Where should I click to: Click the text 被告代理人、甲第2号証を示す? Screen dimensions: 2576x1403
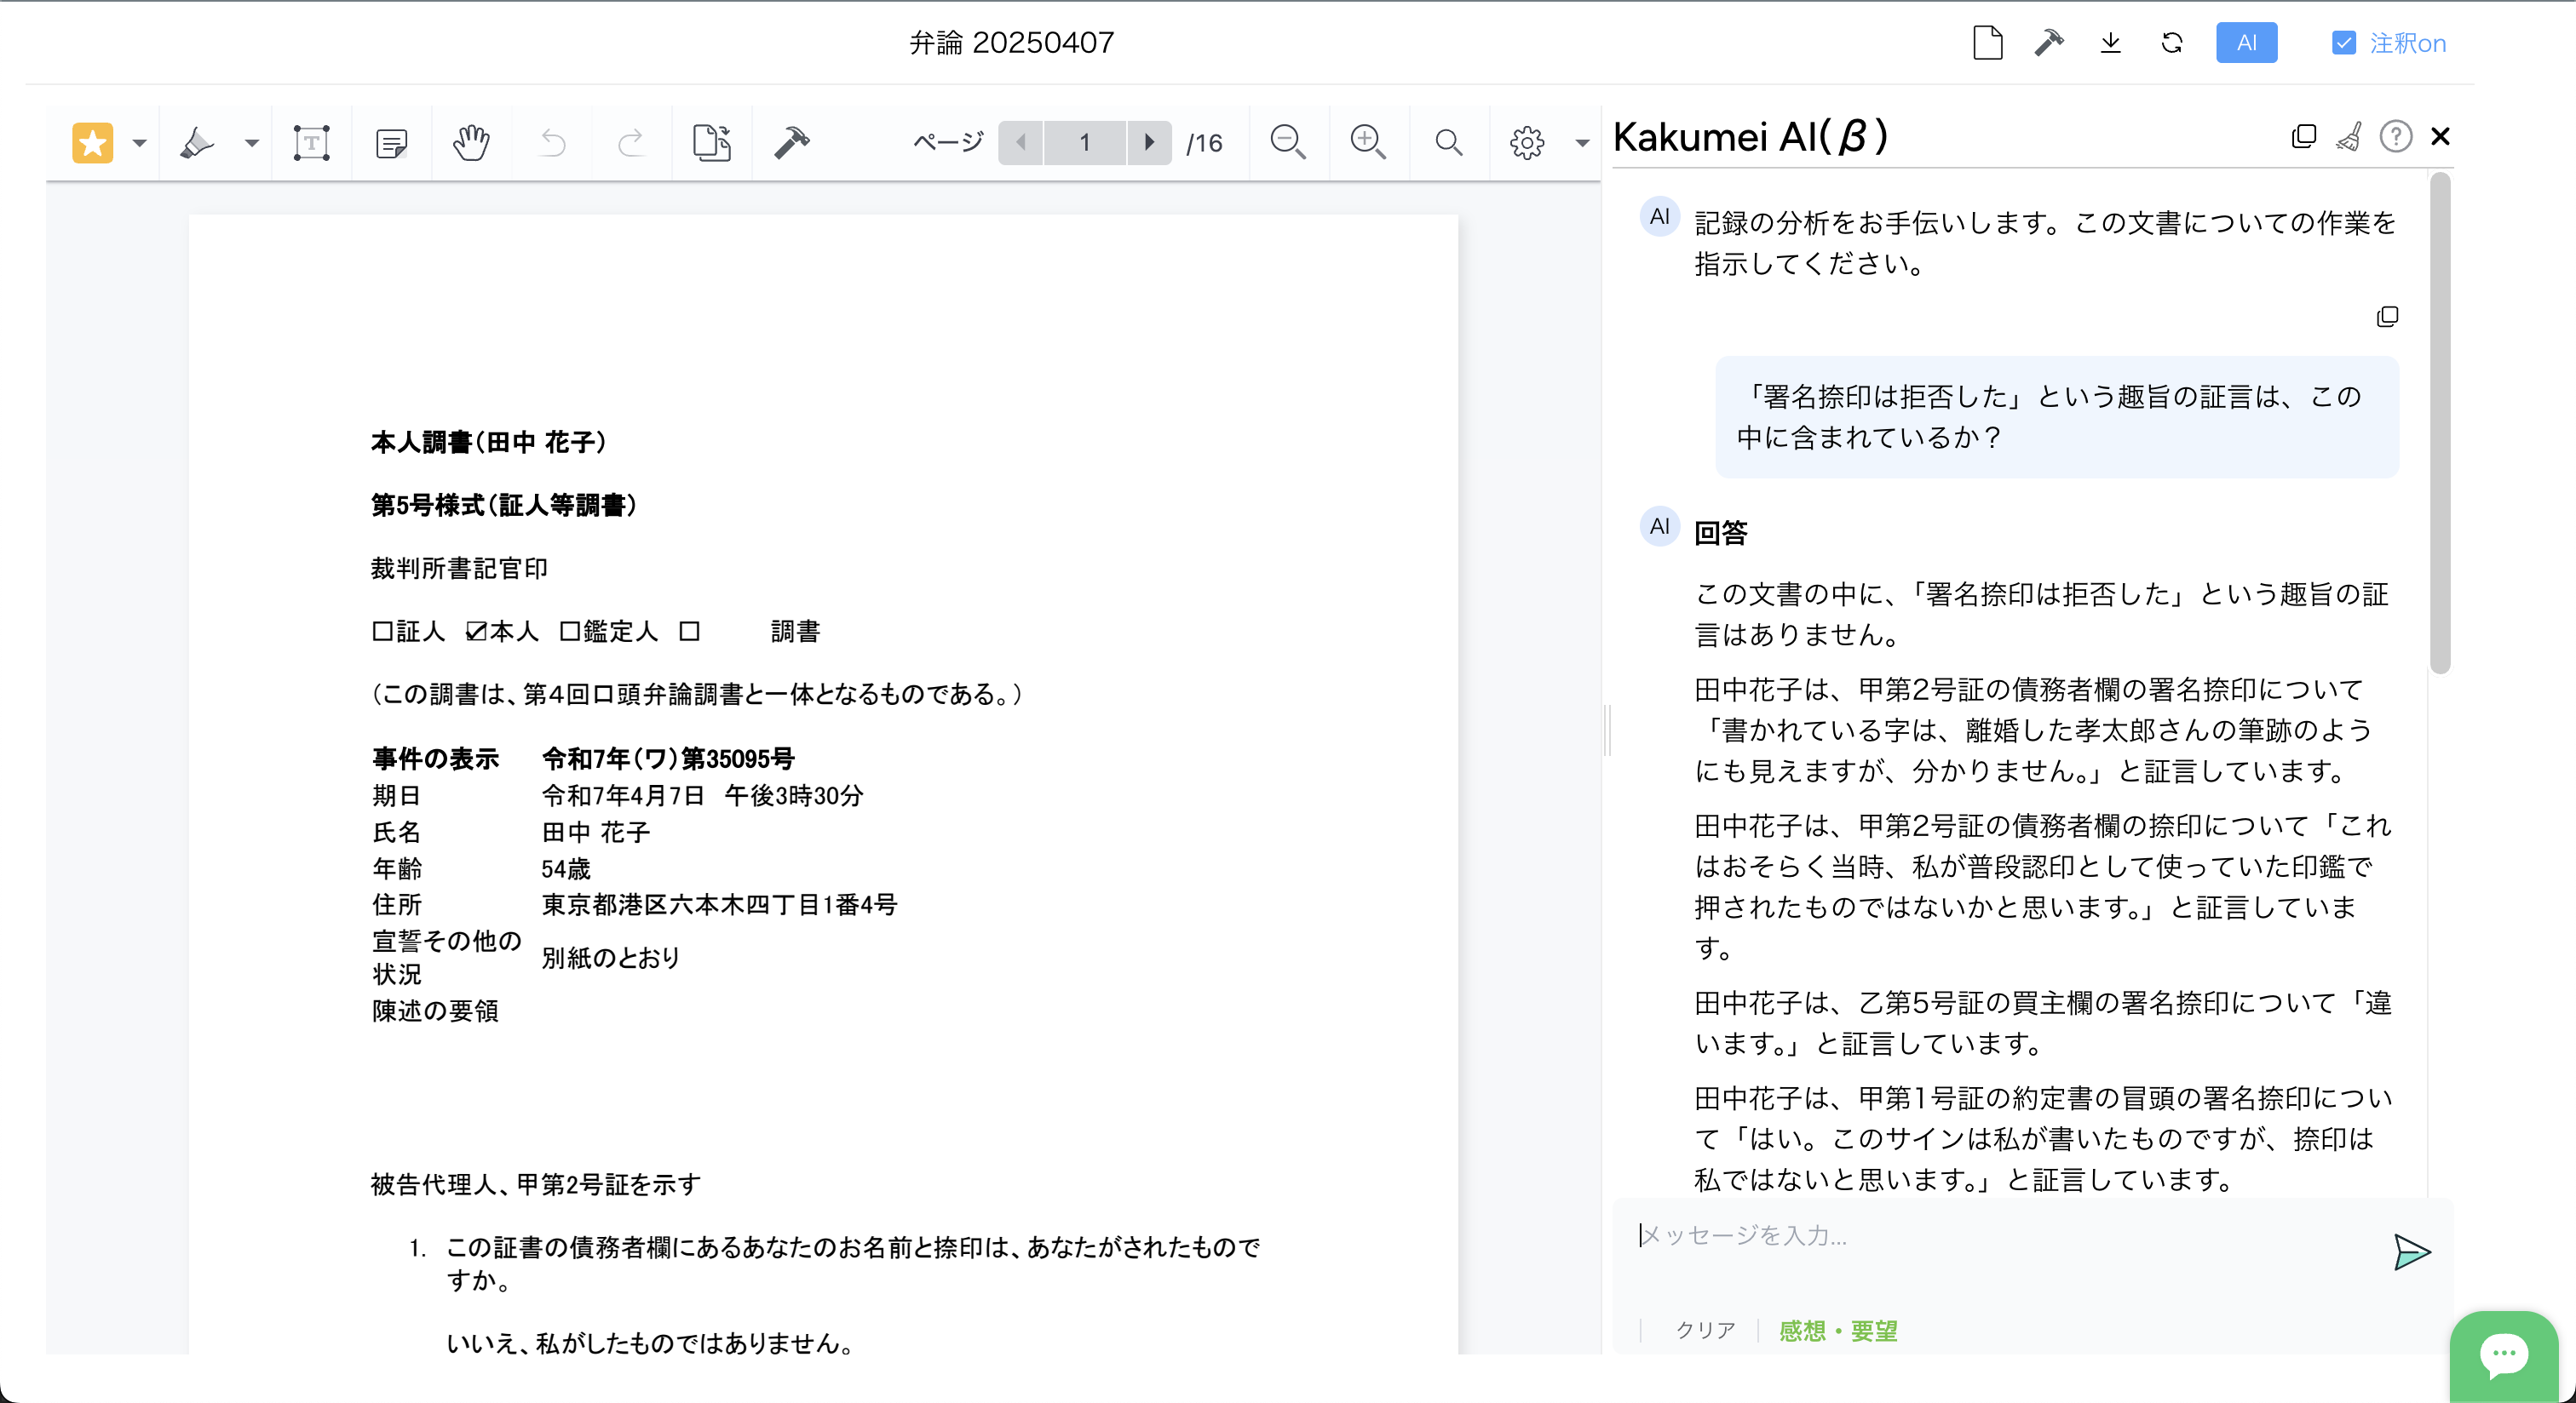pos(535,1184)
